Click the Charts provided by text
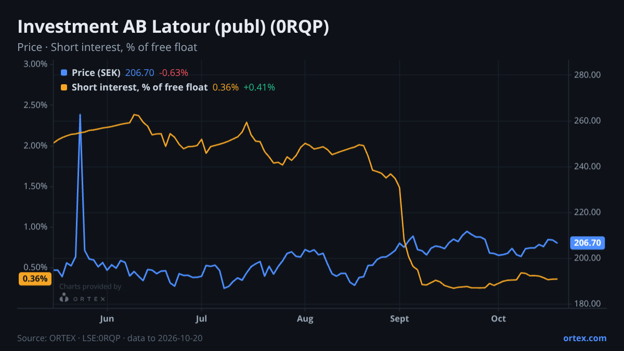This screenshot has height=351, width=624. click(x=90, y=287)
